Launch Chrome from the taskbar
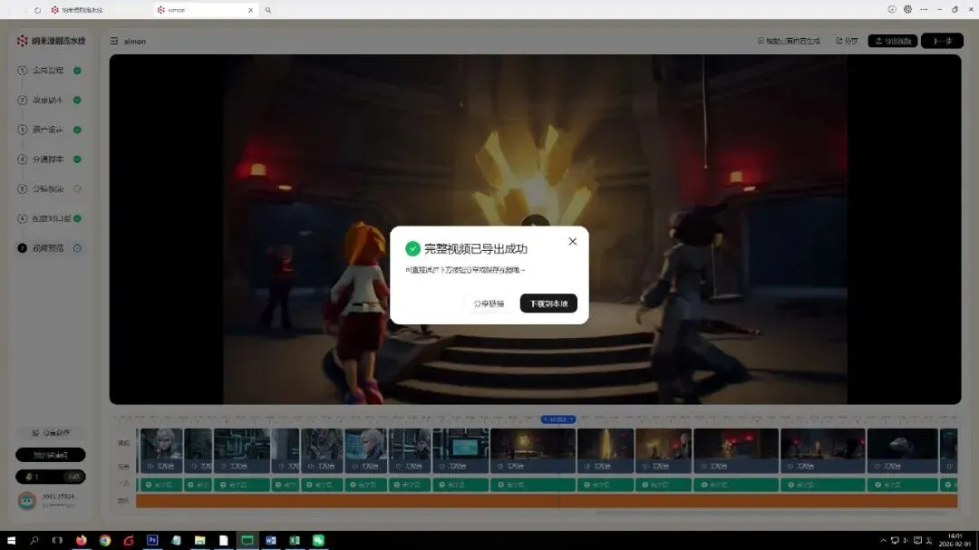 [x=105, y=541]
